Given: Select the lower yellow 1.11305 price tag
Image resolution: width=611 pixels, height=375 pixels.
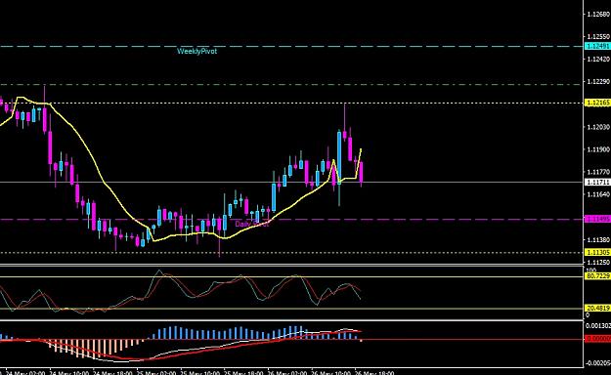Looking at the screenshot, I should [597, 252].
